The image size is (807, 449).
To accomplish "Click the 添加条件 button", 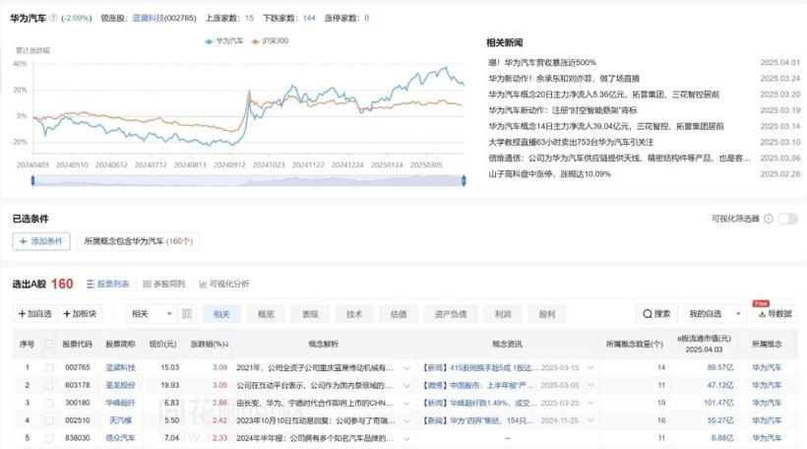I will (41, 241).
